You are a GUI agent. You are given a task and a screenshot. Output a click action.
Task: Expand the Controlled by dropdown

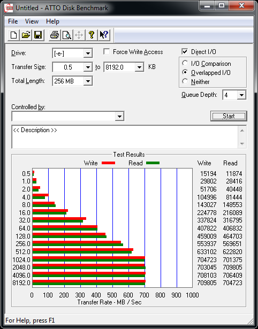(119, 116)
